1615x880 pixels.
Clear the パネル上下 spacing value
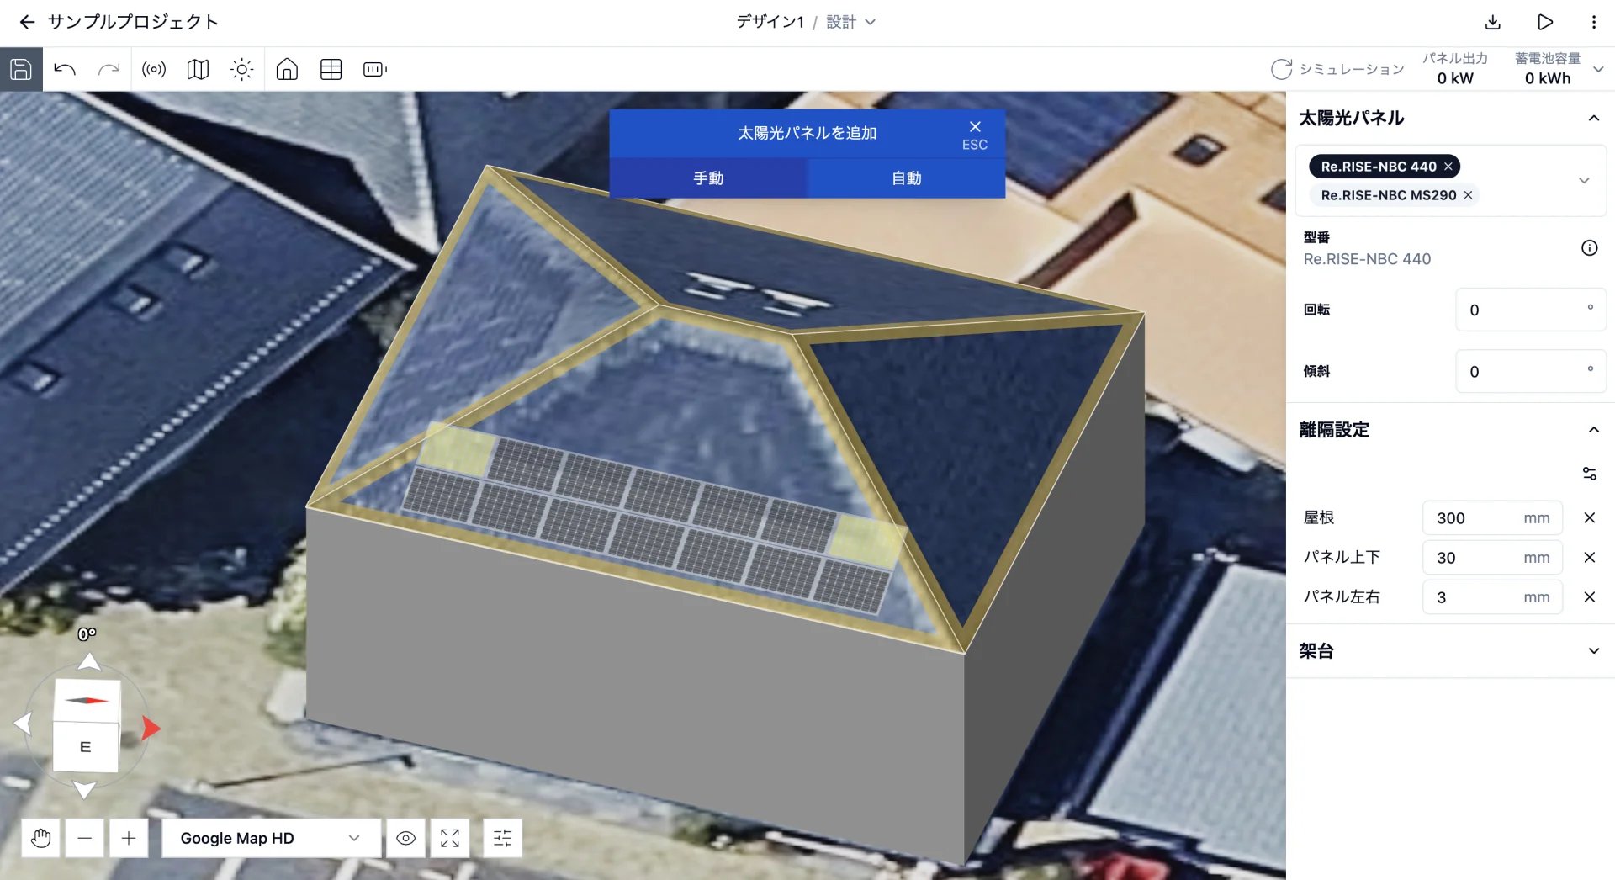[1589, 557]
